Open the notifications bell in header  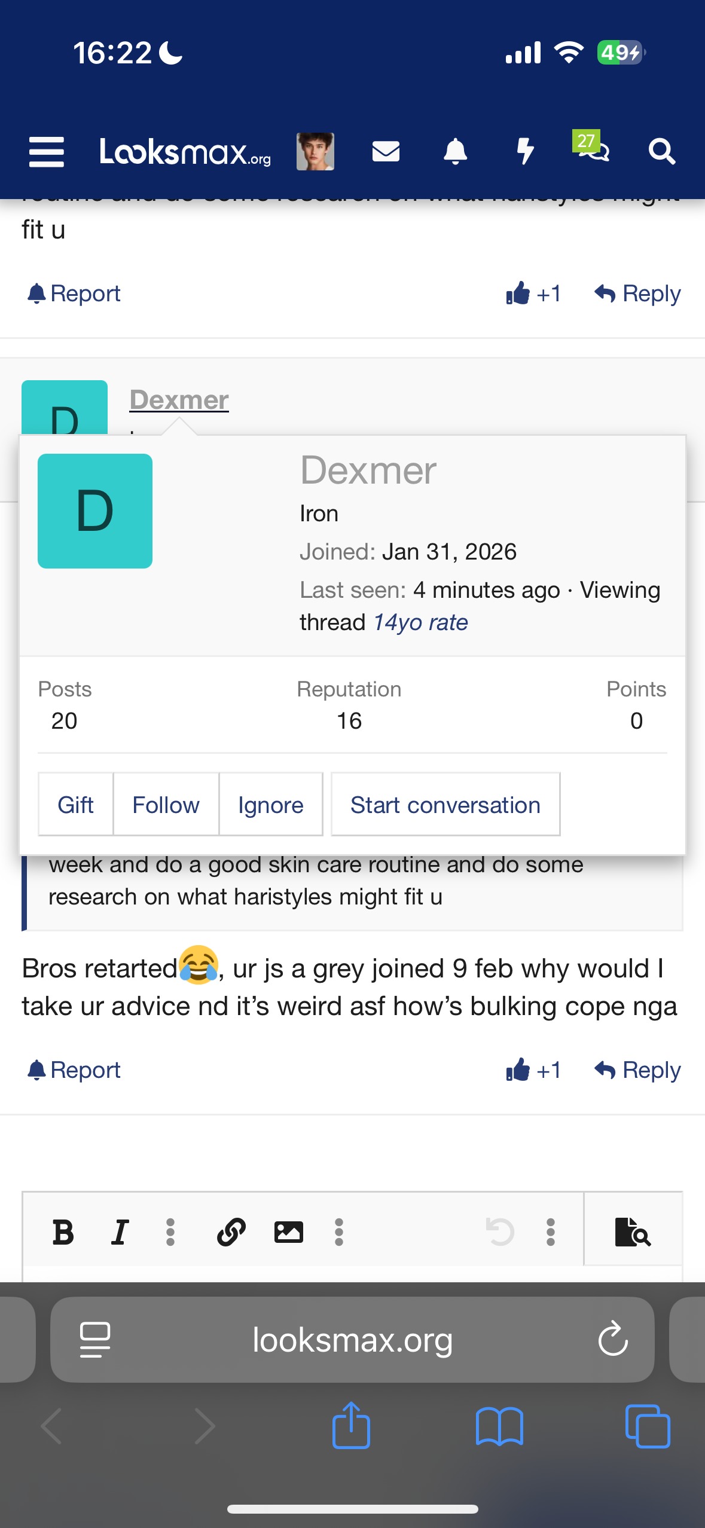[x=455, y=151]
